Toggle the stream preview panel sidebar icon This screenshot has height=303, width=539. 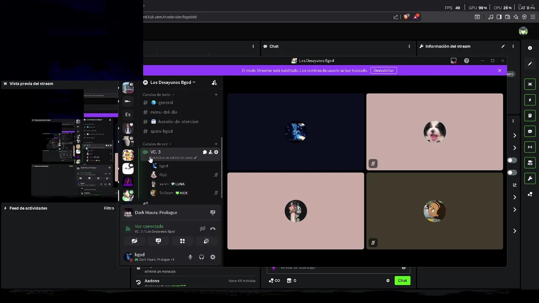pyautogui.click(x=530, y=84)
